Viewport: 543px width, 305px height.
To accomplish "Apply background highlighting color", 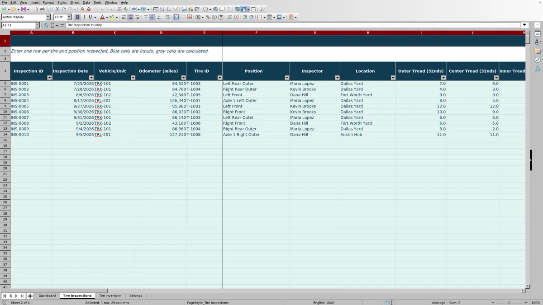I will [112, 17].
